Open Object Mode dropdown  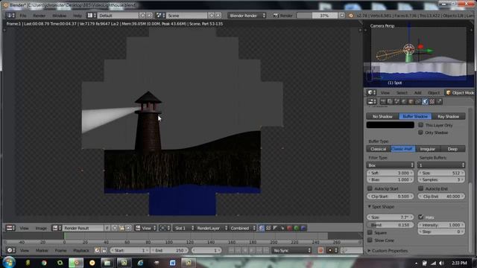tap(461, 92)
